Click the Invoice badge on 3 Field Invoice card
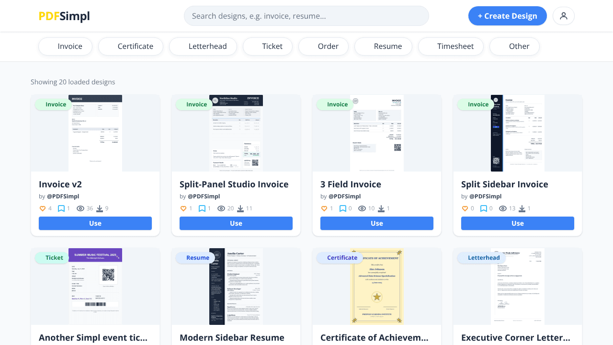This screenshot has height=345, width=613. tap(335, 104)
